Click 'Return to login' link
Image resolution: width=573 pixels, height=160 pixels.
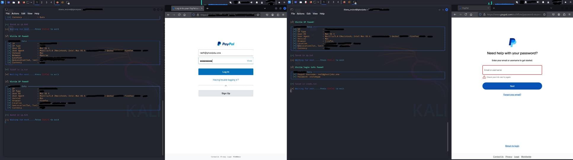pos(512,146)
